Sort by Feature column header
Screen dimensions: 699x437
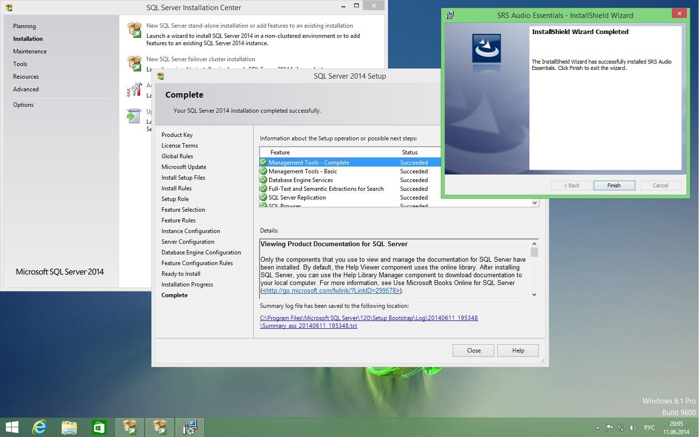click(333, 152)
